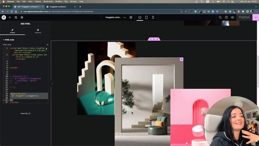Open Chrome three-dot menu

[256, 12]
